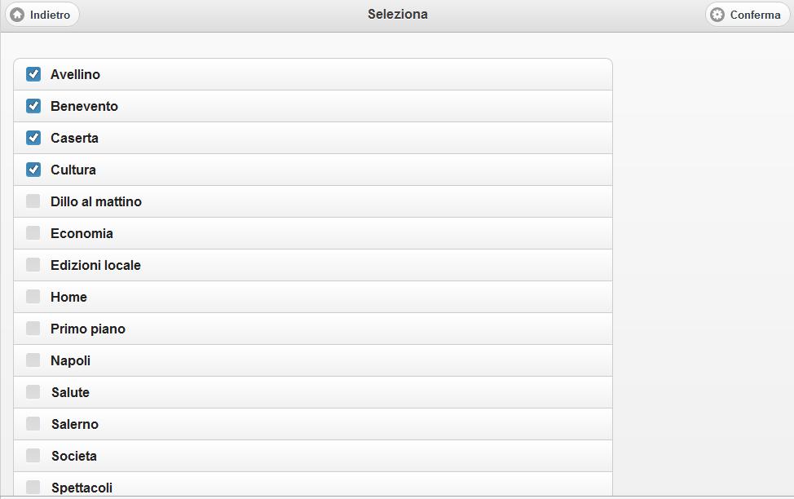
Task: Enable the Primo piano checkbox
Action: point(33,329)
